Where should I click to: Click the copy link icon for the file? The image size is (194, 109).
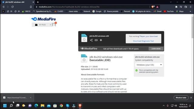pos(96,40)
